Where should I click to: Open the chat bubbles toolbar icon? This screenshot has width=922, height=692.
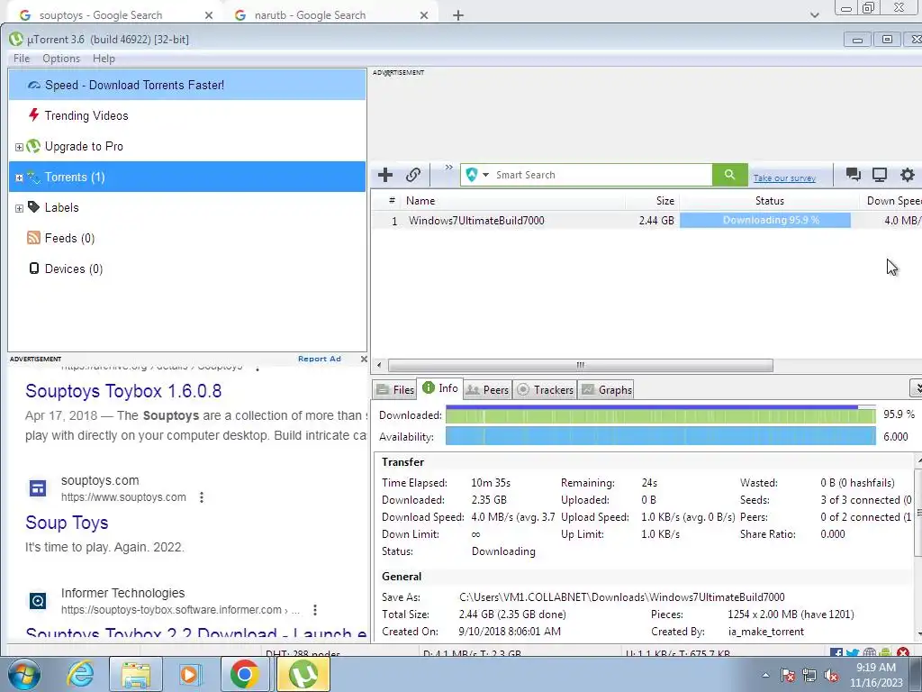pos(854,174)
